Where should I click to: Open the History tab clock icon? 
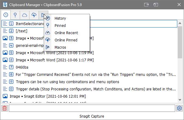pyautogui.click(x=6, y=15)
